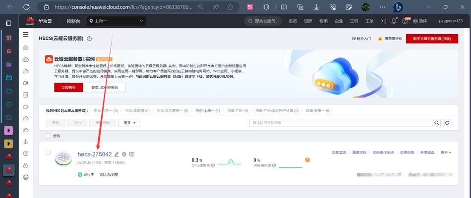This screenshot has width=471, height=198.
Task: Open browser split screen icon
Action: tap(284, 7)
